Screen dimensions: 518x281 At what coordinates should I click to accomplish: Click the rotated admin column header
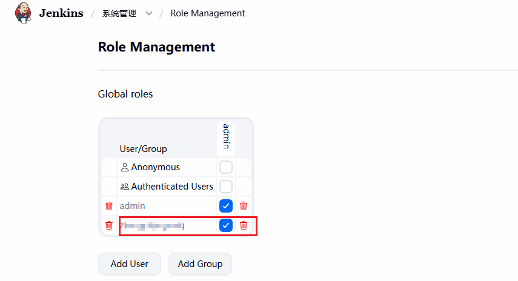(226, 136)
